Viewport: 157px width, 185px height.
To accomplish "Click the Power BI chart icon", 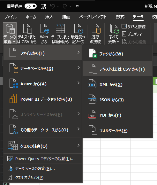I will [13, 98].
